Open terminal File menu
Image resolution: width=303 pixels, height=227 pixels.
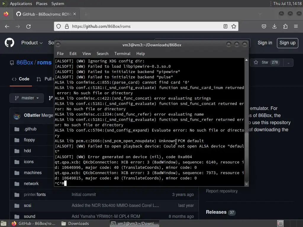point(60,54)
